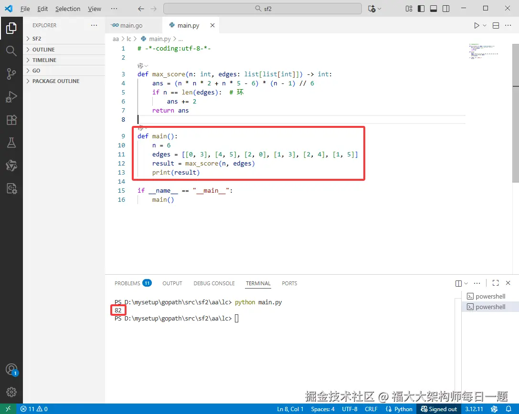Open editor More Actions ellipsis
Image resolution: width=519 pixels, height=414 pixels.
[x=508, y=25]
